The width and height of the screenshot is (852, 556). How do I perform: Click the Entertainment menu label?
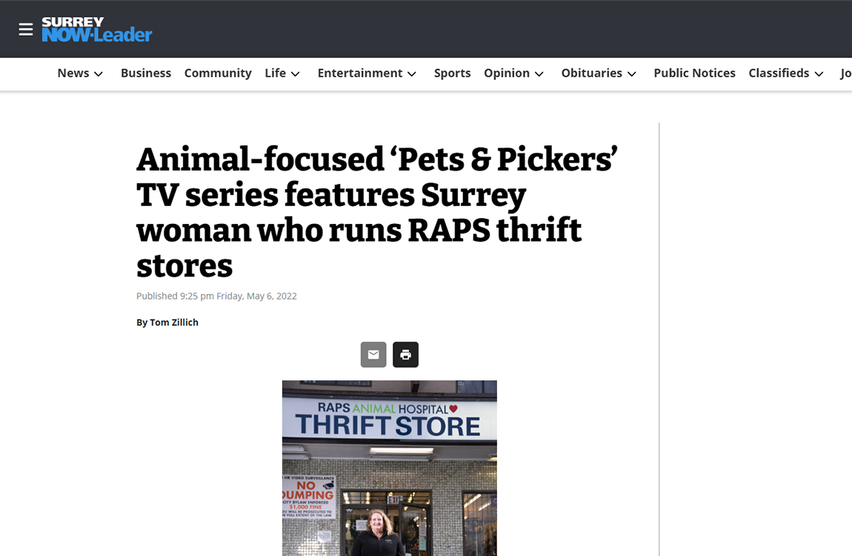click(360, 73)
